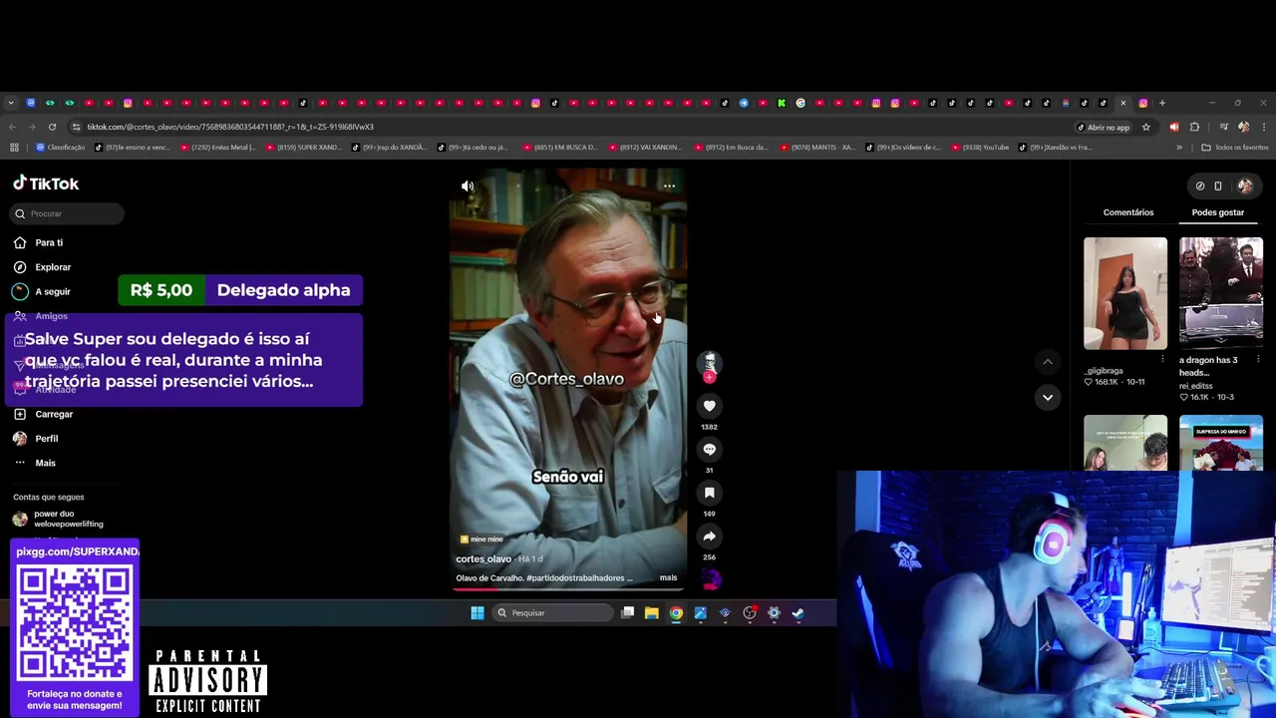This screenshot has width=1276, height=718.
Task: Open options for the rei_editss suggested video
Action: coord(1257,359)
